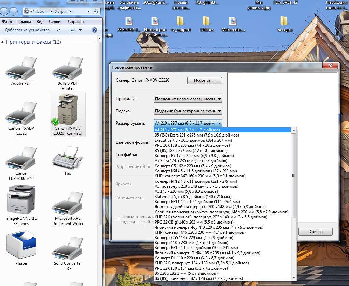Click Добавление устройства toolbar button
The width and height of the screenshot is (349, 286).
(x=27, y=30)
